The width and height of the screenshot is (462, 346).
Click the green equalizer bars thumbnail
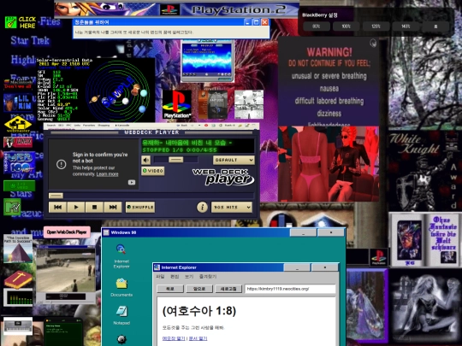[x=18, y=297]
